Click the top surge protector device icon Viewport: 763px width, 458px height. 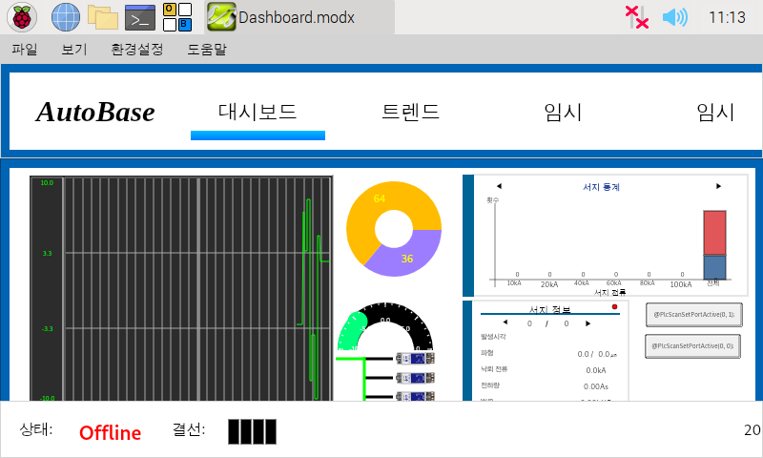(x=415, y=359)
